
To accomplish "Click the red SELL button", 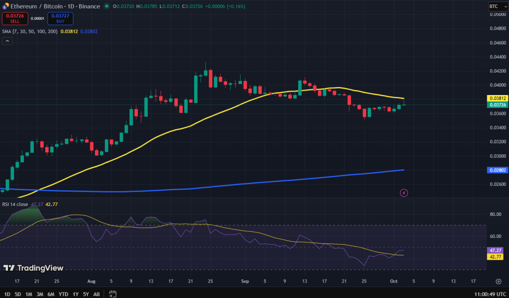I will point(14,18).
